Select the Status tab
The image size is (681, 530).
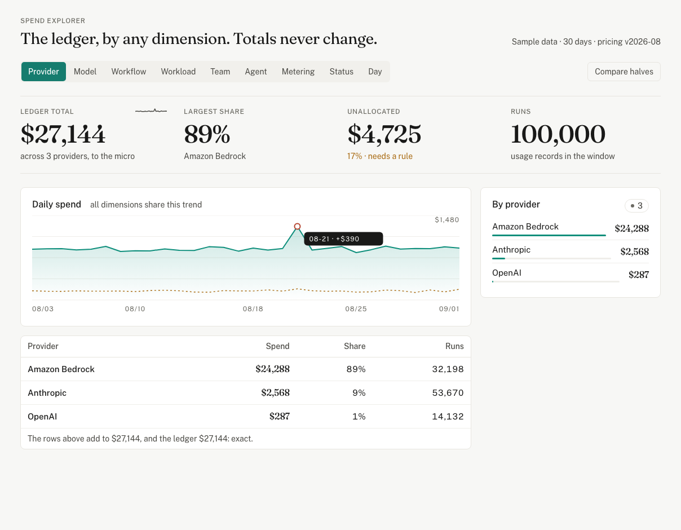pos(342,72)
